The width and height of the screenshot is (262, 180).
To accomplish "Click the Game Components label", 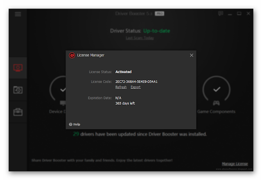I will (216, 112).
